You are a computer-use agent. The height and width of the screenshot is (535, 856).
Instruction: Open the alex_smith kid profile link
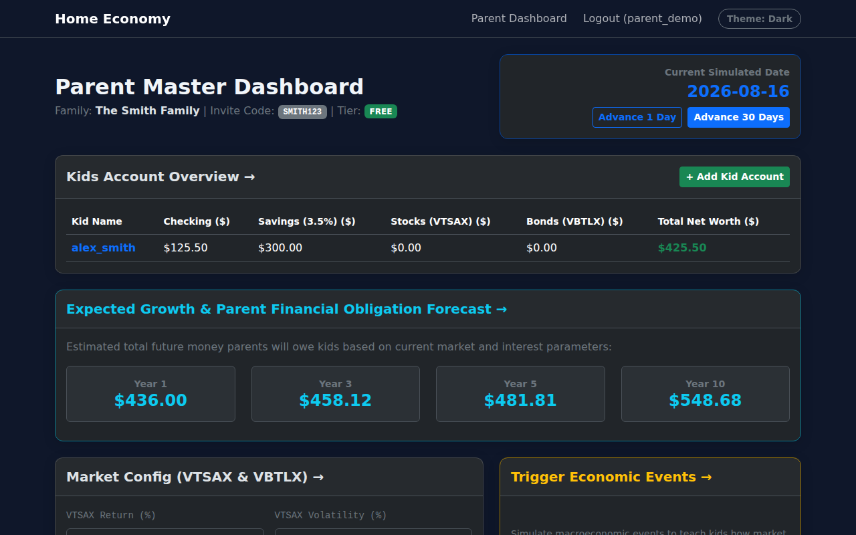tap(104, 247)
